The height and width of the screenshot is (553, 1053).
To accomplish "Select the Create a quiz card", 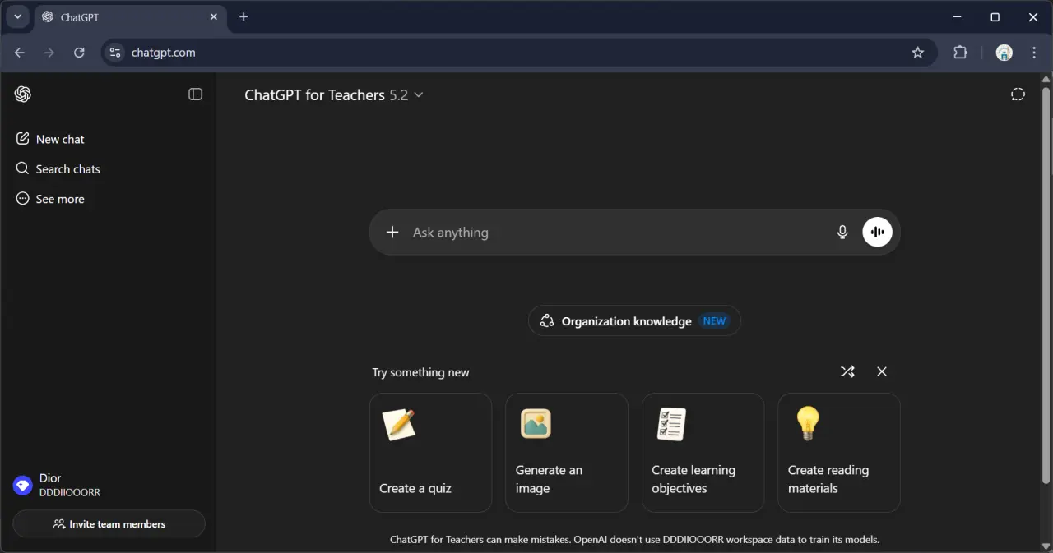I will (x=431, y=453).
